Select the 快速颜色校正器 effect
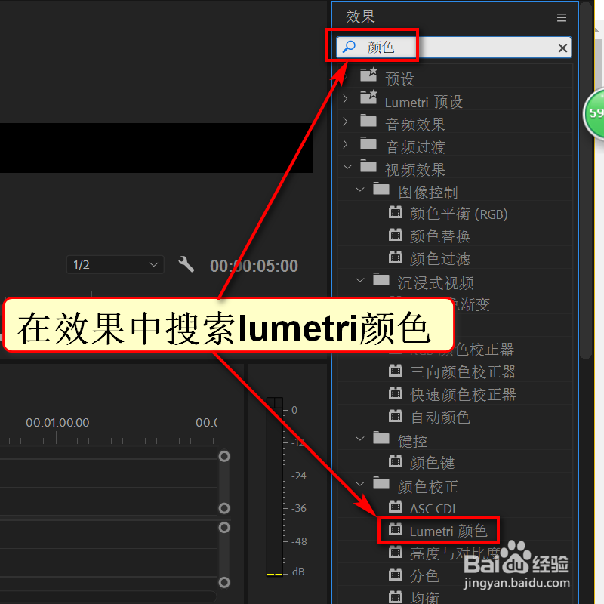This screenshot has height=604, width=604. pyautogui.click(x=463, y=395)
